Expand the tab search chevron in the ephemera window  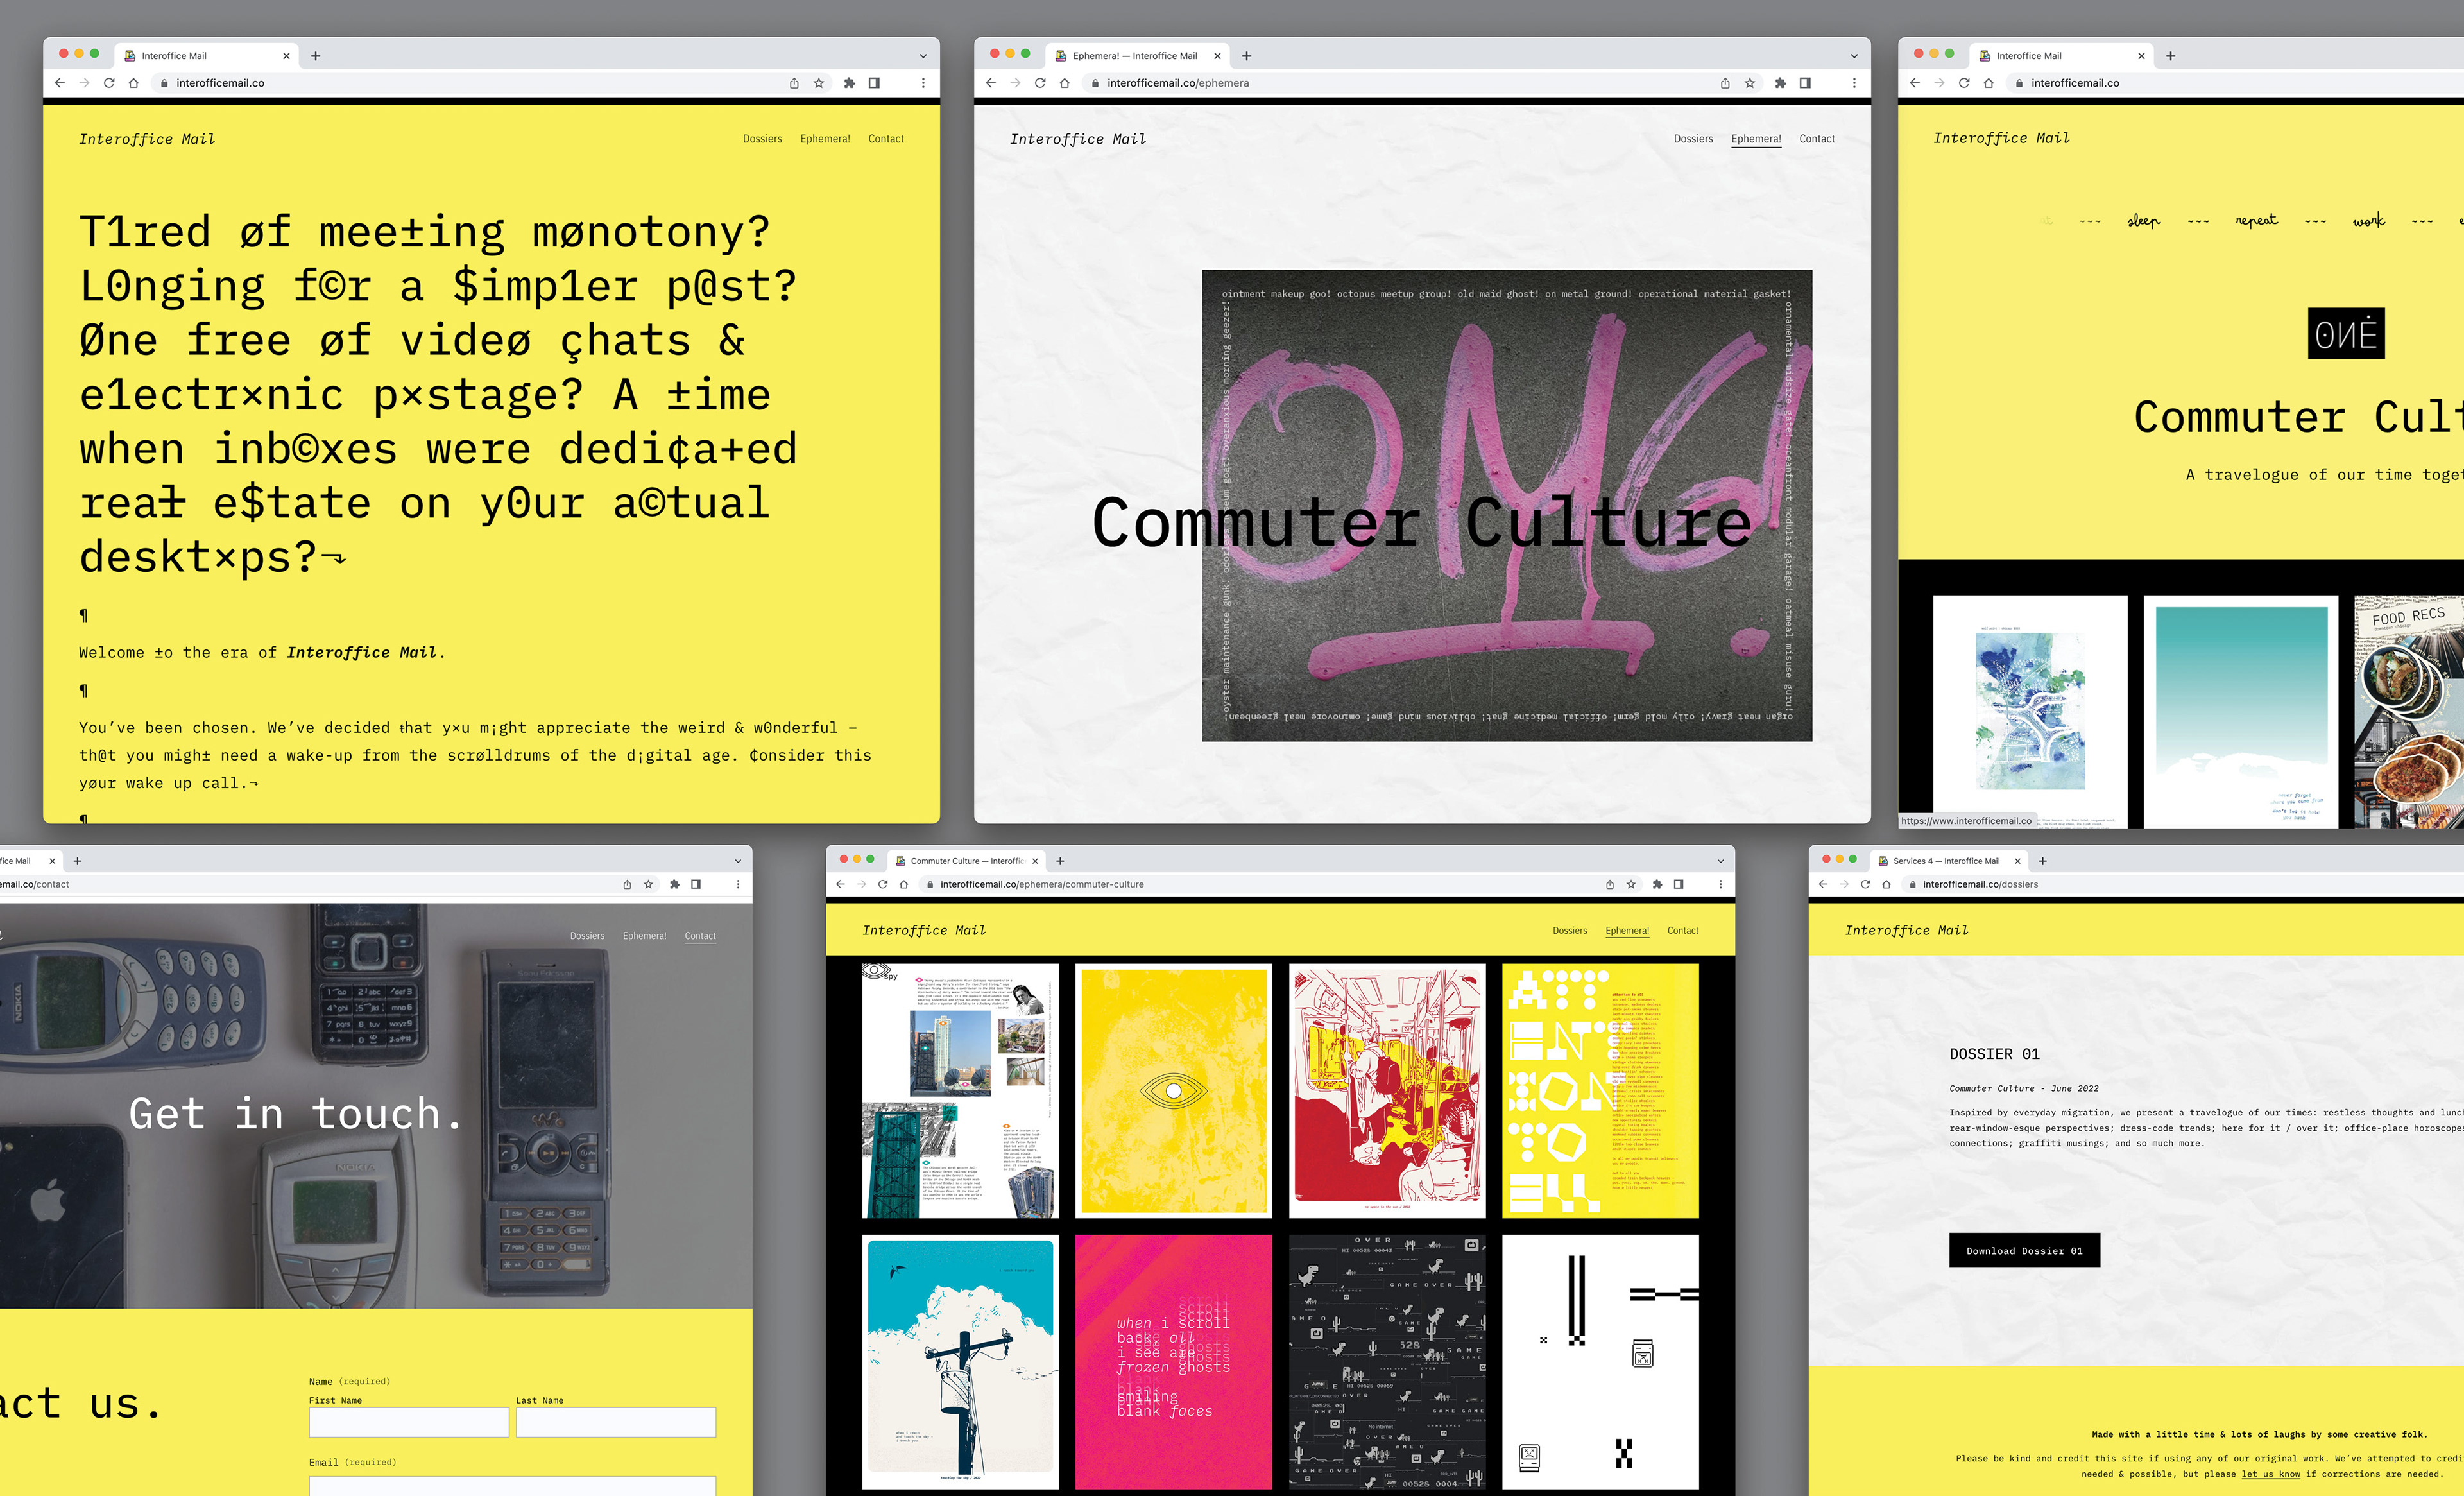click(x=1853, y=56)
